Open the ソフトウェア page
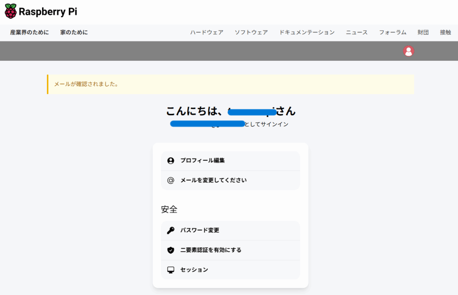The width and height of the screenshot is (458, 295). point(251,32)
